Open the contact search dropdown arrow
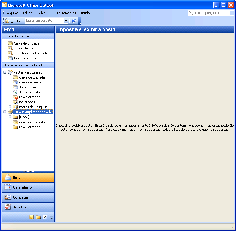The height and width of the screenshot is (231, 236). click(x=66, y=21)
